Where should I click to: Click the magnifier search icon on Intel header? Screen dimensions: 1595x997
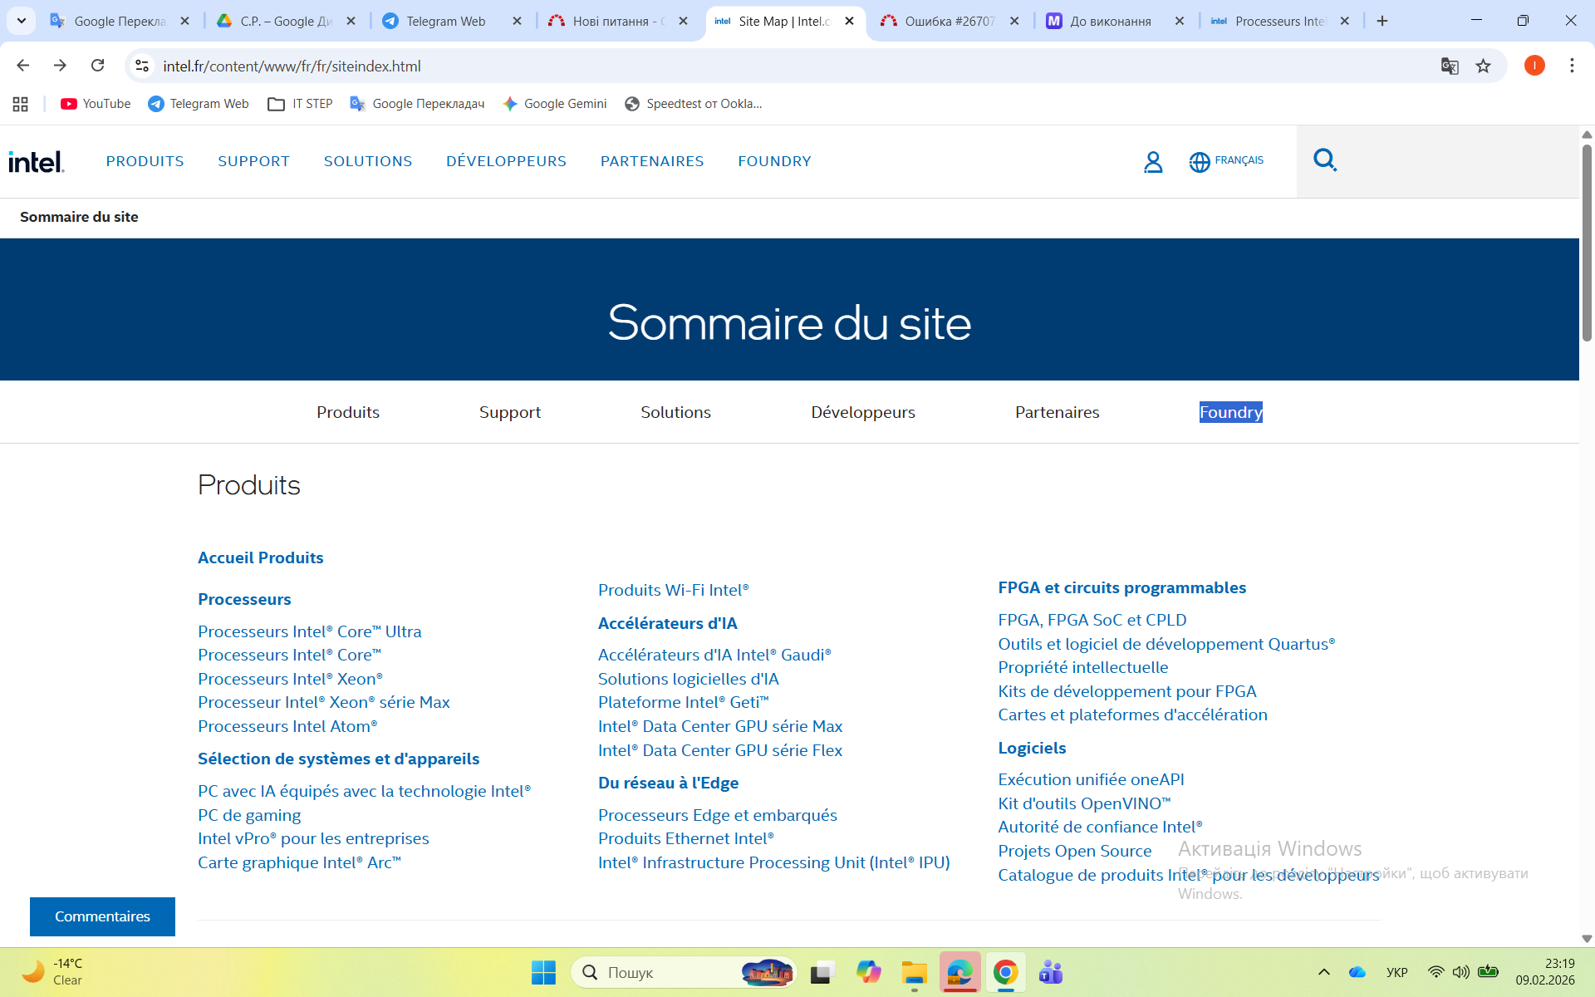coord(1324,160)
